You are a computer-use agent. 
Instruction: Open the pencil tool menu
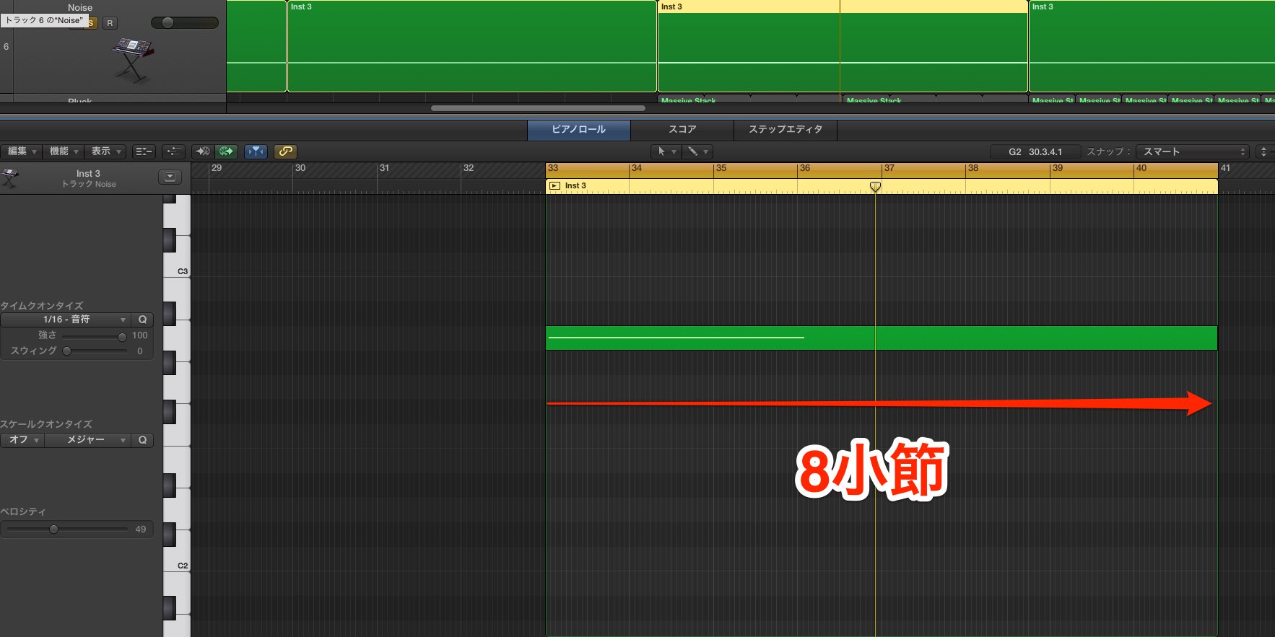(x=697, y=151)
